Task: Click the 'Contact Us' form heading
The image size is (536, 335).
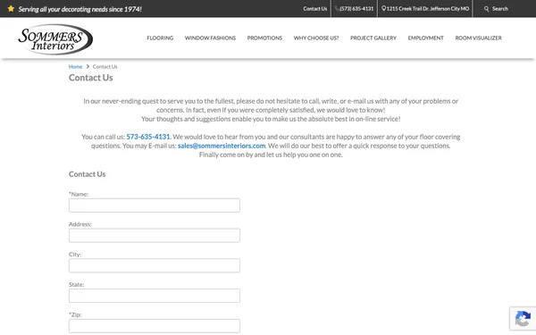Action: click(87, 174)
